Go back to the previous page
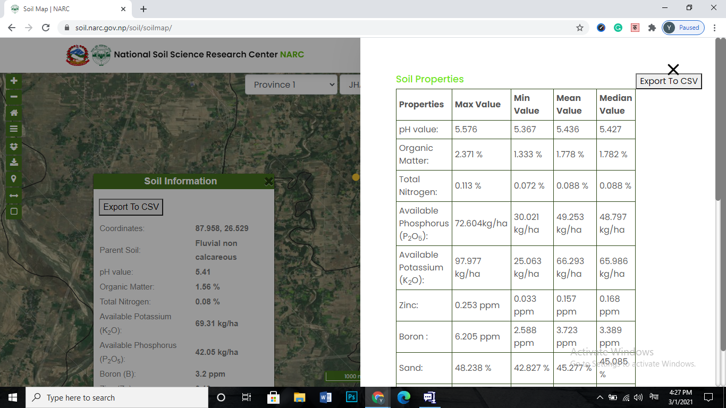This screenshot has height=408, width=726. [x=12, y=28]
